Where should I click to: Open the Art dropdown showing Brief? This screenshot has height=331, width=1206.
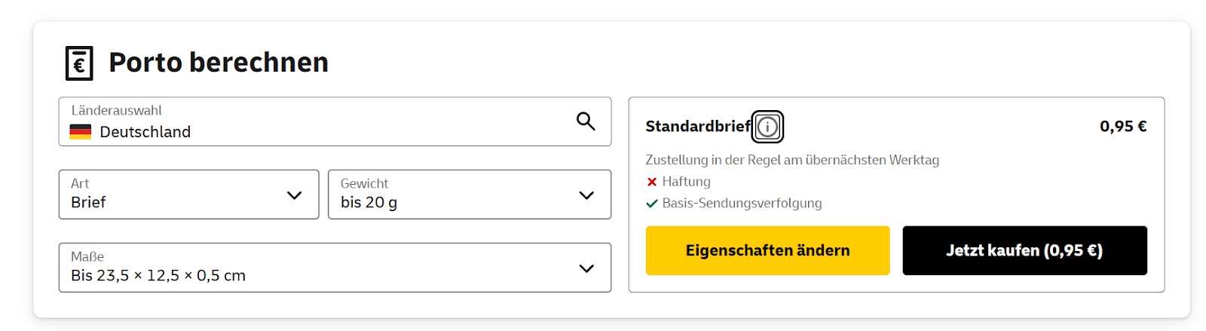pos(173,195)
